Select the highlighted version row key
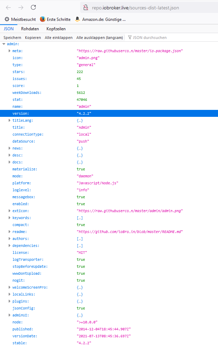Viewport: 218px width, 346px height. (x=21, y=113)
